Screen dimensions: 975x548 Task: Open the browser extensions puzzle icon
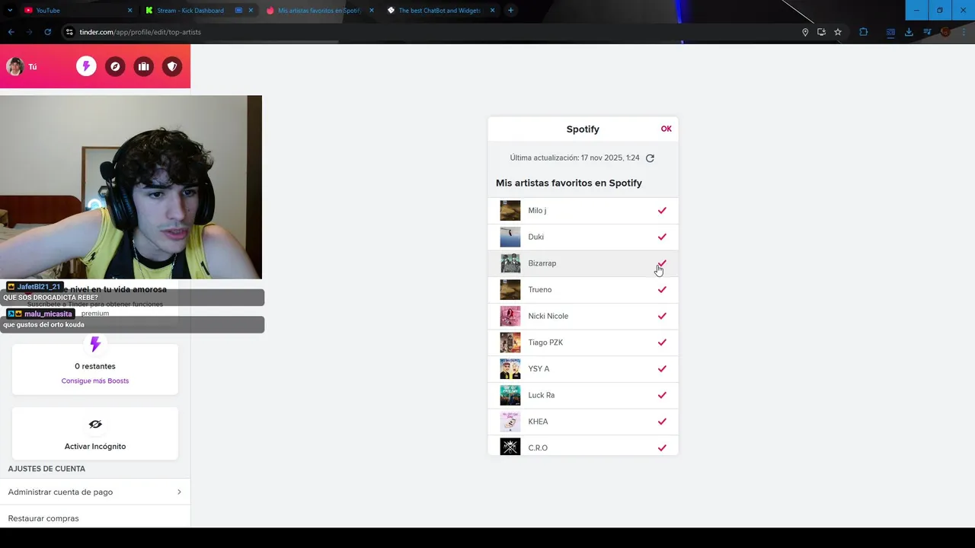click(863, 32)
